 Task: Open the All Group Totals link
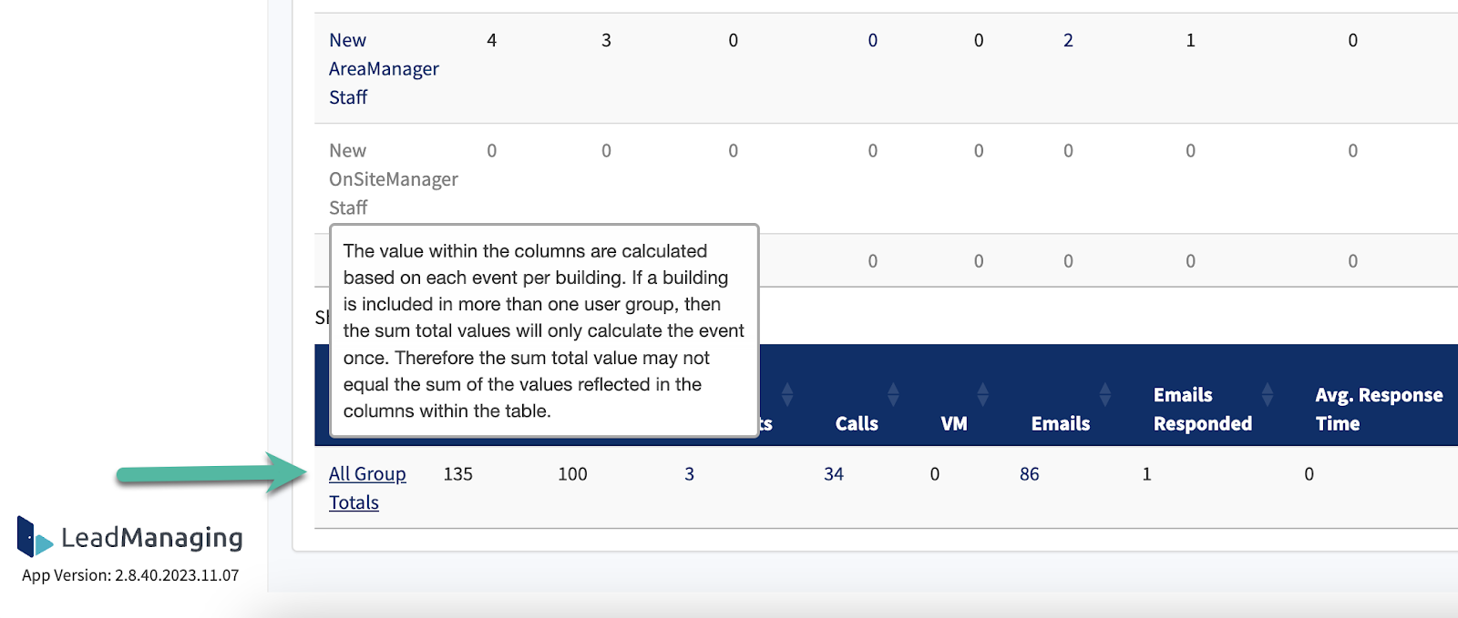[x=367, y=488]
